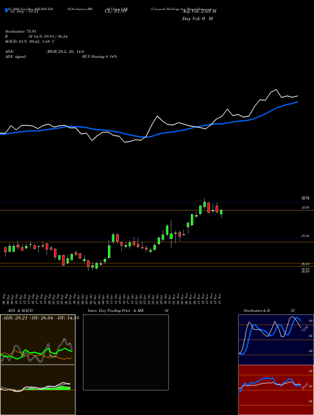
Task: Click the ADX indicator chart panel
Action: click(x=38, y=340)
